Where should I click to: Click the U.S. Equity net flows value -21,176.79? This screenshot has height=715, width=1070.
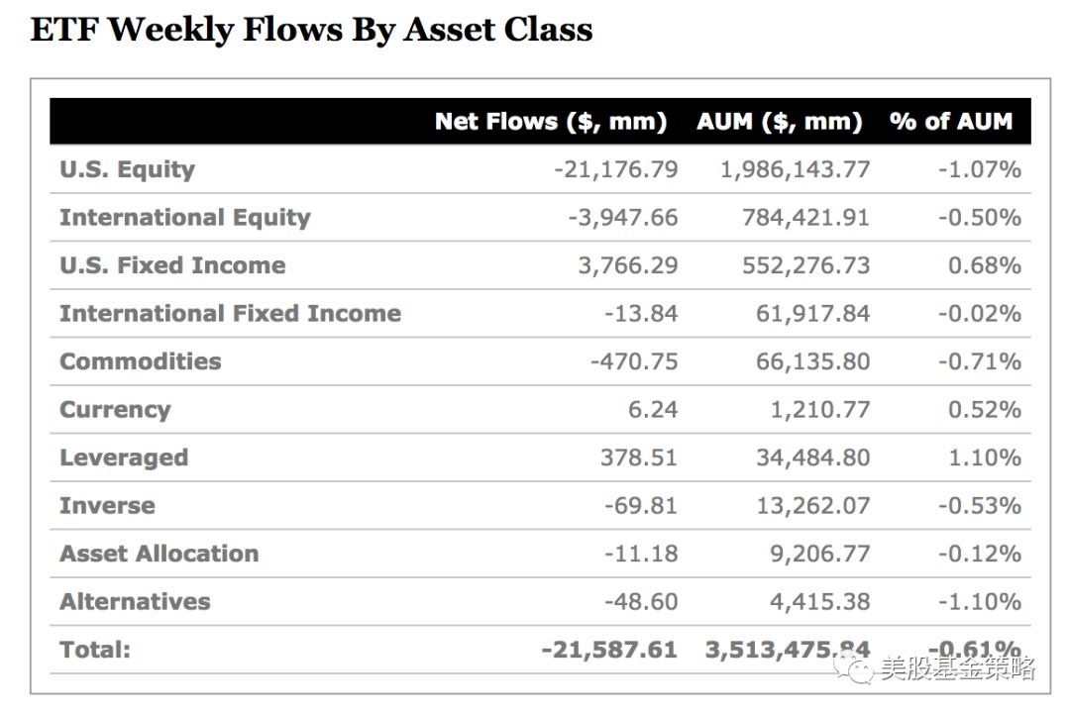pyautogui.click(x=615, y=169)
